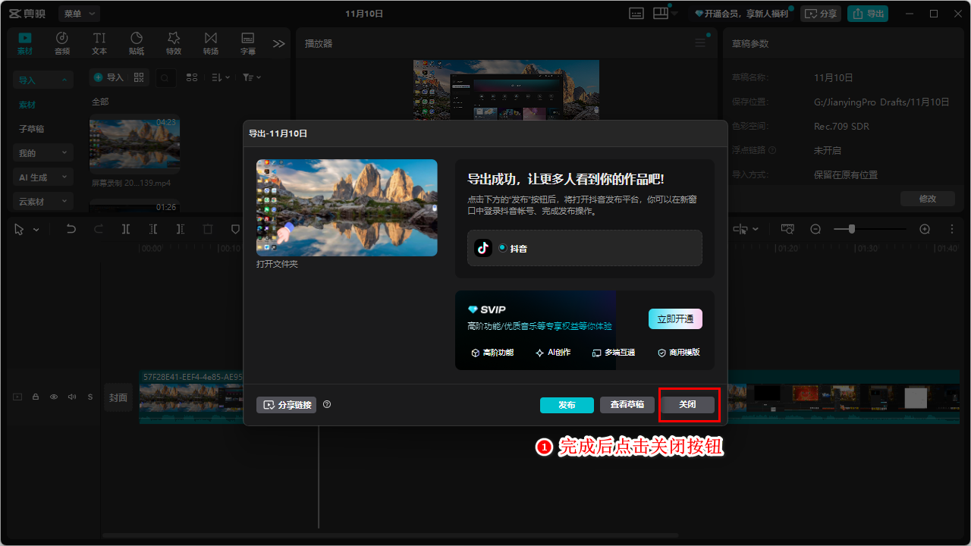Click the 转场 (Transition) icon
Image resolution: width=971 pixels, height=546 pixels.
[210, 43]
